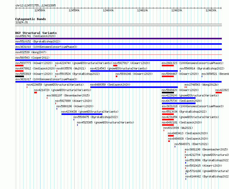The height and width of the screenshot is (189, 229).
Task: Click the left arrow of coordinate ruler
Action: [x=16, y=8]
